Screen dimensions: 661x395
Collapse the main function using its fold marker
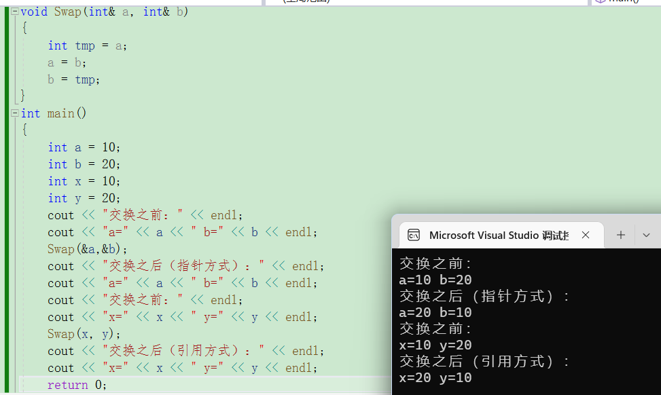tap(14, 113)
